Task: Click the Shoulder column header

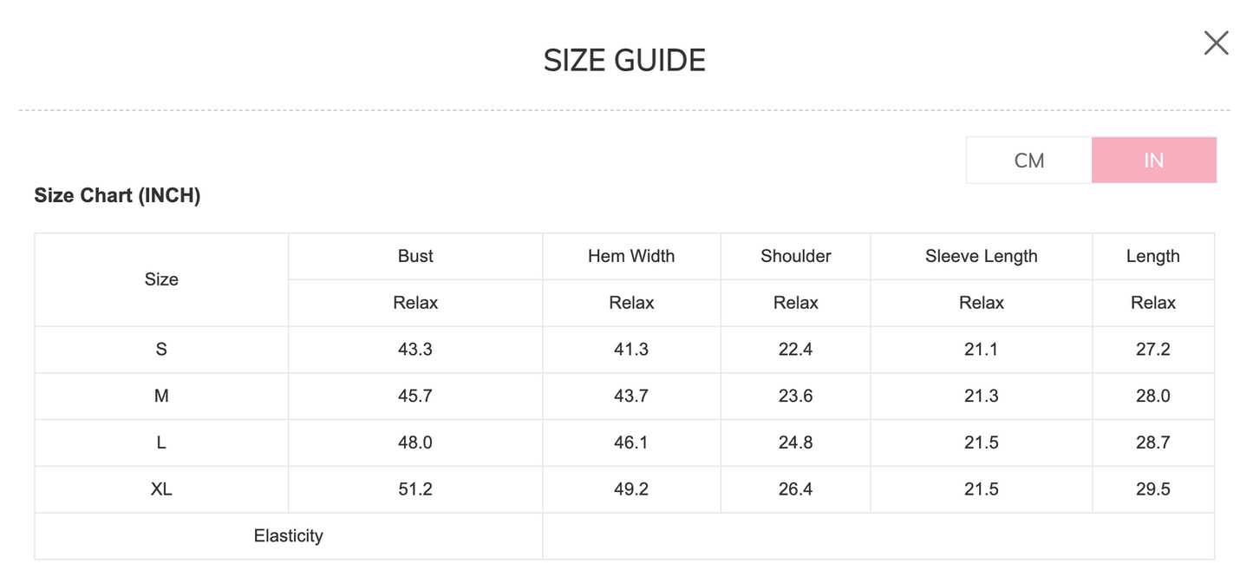Action: pos(795,256)
